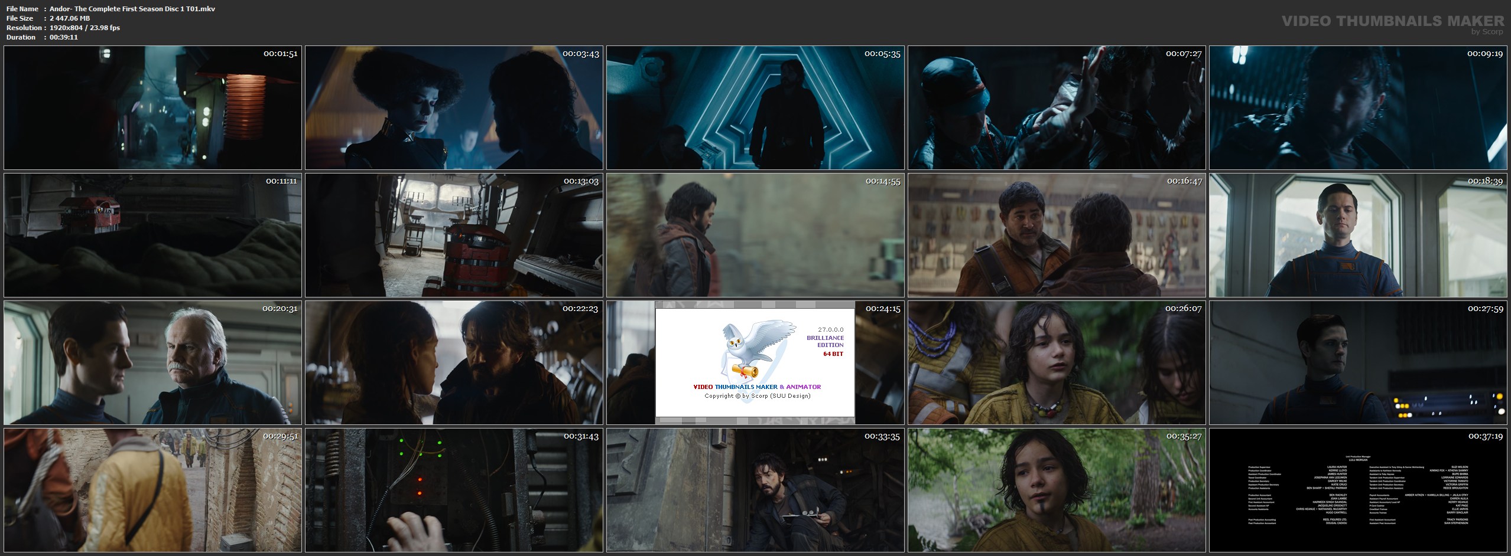Select the thumbnail at 00:03:43
The height and width of the screenshot is (556, 1511).
tap(454, 108)
